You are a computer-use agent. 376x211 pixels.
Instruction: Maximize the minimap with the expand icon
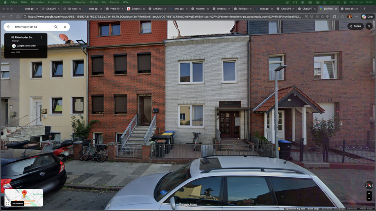click(7, 204)
